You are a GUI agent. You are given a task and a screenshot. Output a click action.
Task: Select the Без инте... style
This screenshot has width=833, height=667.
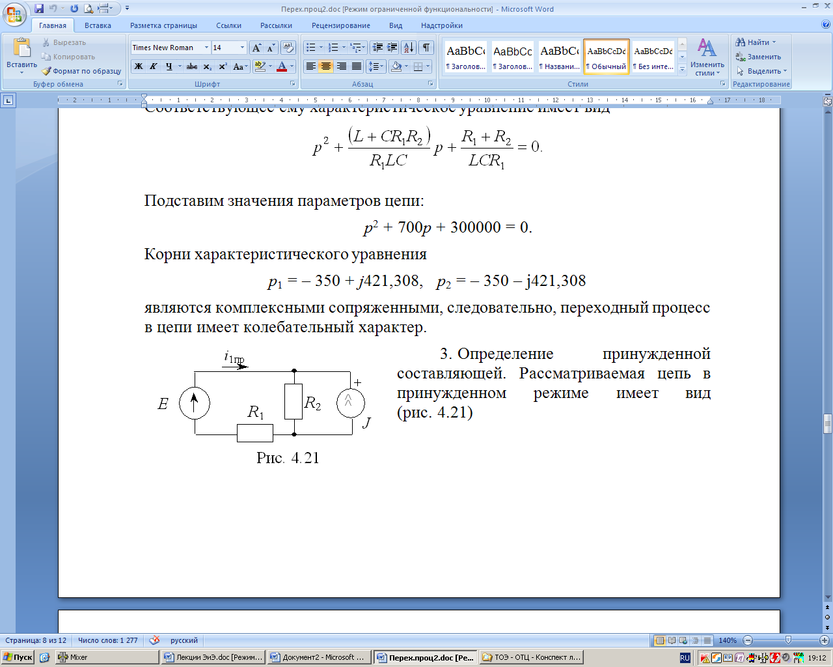(653, 57)
